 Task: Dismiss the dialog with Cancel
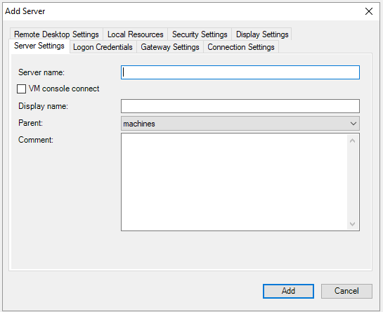(346, 291)
